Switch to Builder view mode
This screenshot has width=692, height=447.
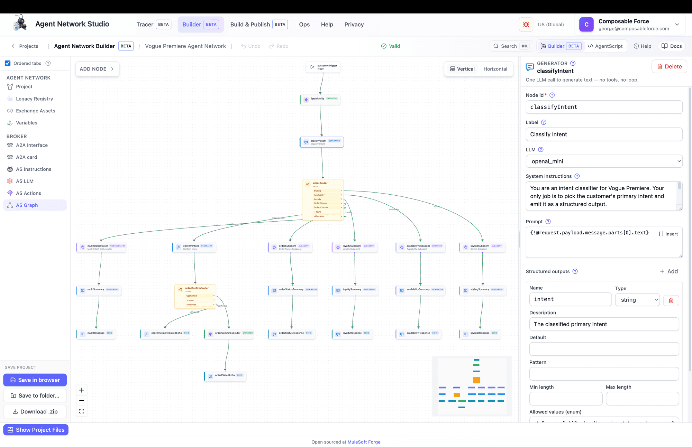coord(561,46)
